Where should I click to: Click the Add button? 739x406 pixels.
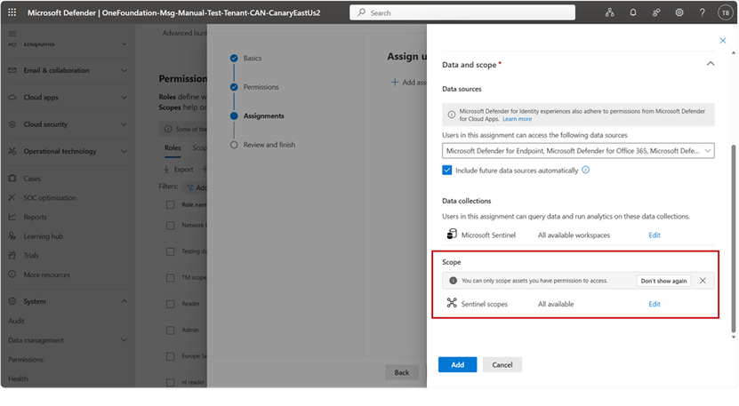pos(457,364)
